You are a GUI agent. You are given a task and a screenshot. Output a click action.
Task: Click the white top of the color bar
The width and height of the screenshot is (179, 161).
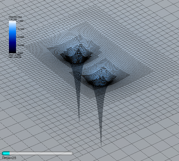pyautogui.click(x=12, y=22)
